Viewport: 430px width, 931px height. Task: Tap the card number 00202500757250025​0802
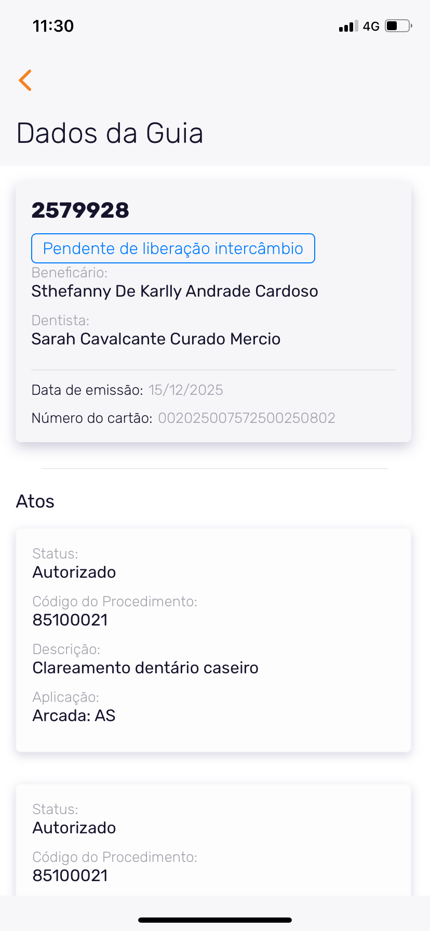tap(247, 418)
